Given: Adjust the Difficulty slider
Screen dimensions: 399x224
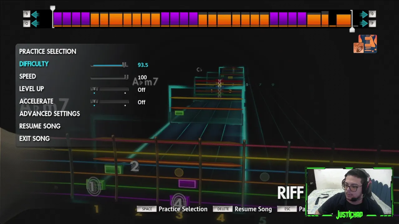Looking at the screenshot, I should click(x=109, y=65).
